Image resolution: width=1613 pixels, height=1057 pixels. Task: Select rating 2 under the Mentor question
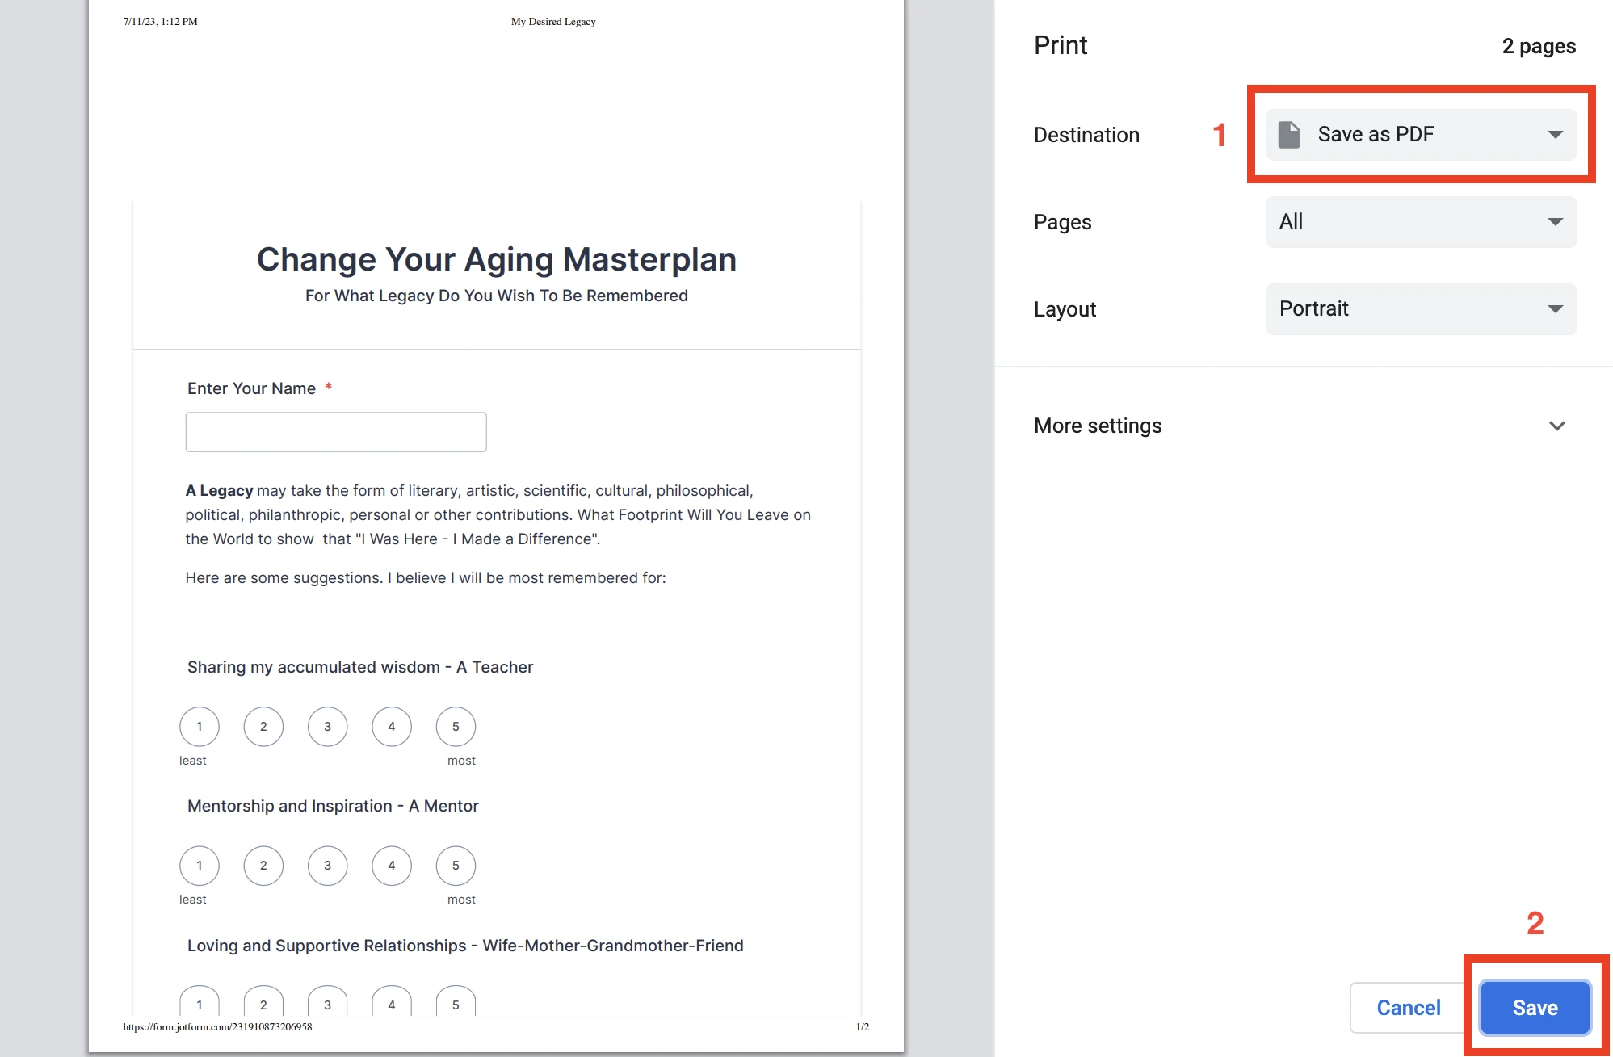[x=263, y=865]
